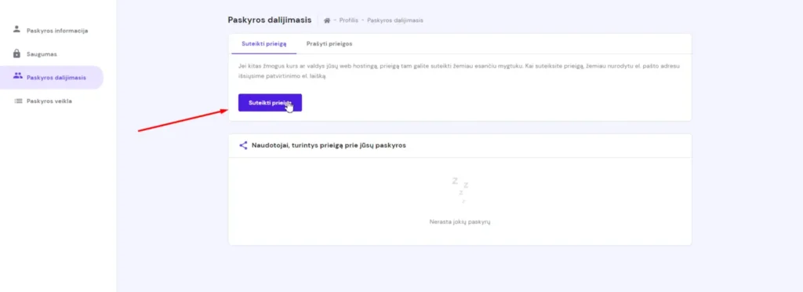This screenshot has width=803, height=292.
Task: Click the lock icon beside Saugumas
Action: 17,53
